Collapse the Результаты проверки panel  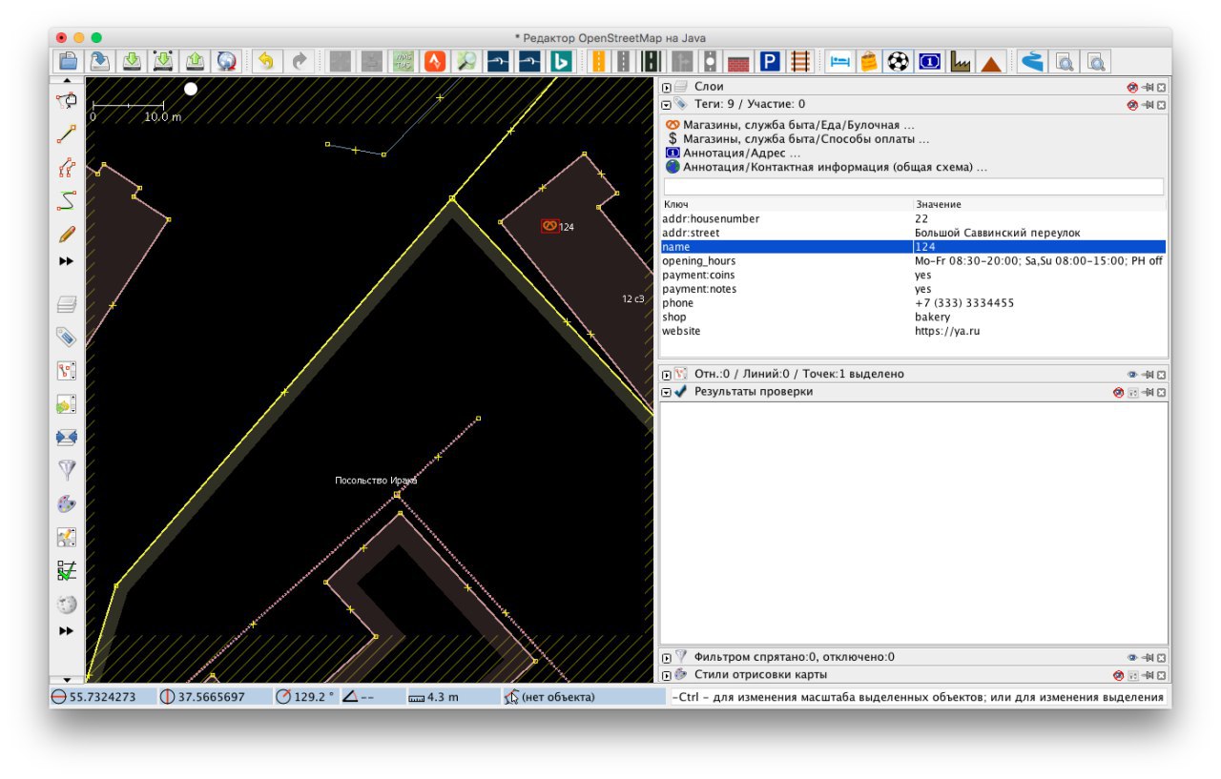coord(667,392)
